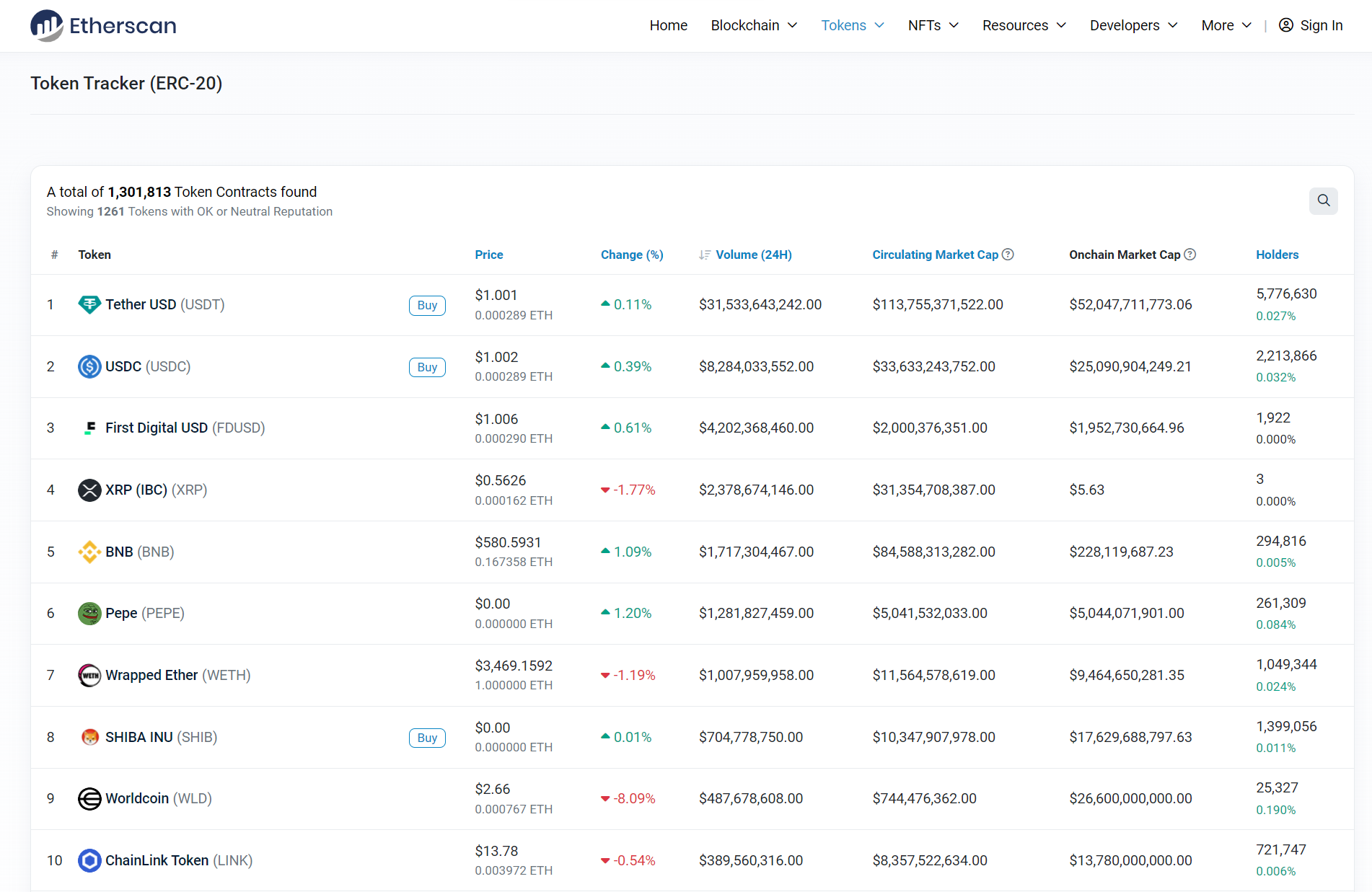The width and height of the screenshot is (1372, 892).
Task: Open the USDC (USDC) token page
Action: [148, 366]
